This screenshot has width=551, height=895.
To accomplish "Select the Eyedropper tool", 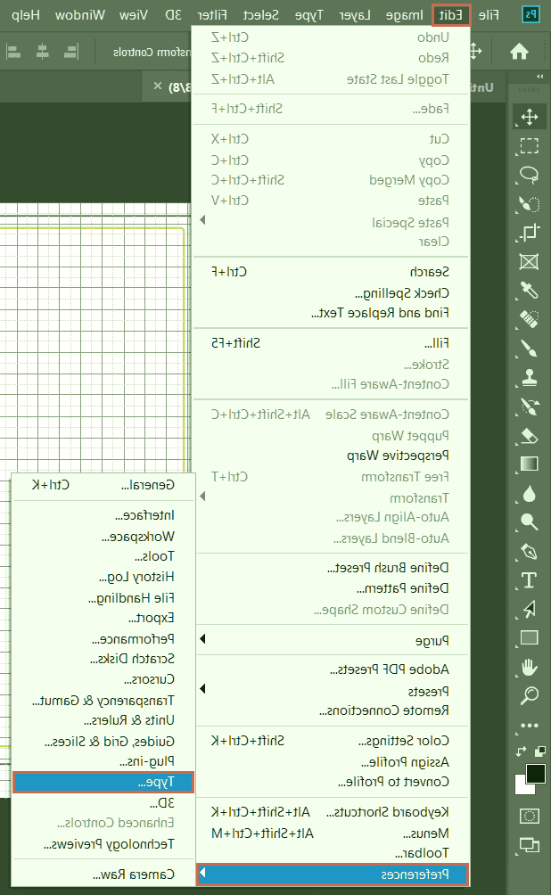I will (529, 290).
